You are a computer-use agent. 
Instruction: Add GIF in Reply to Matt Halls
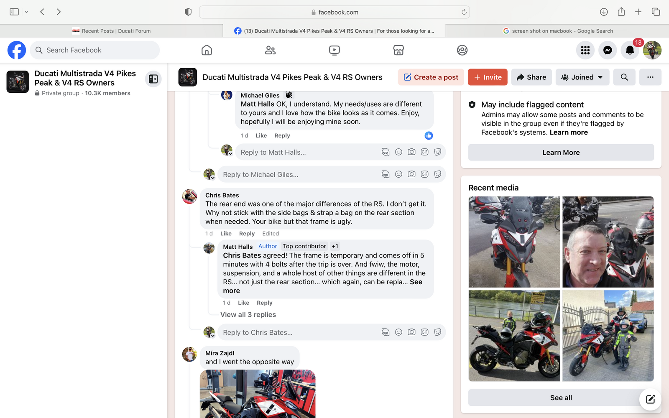(424, 152)
